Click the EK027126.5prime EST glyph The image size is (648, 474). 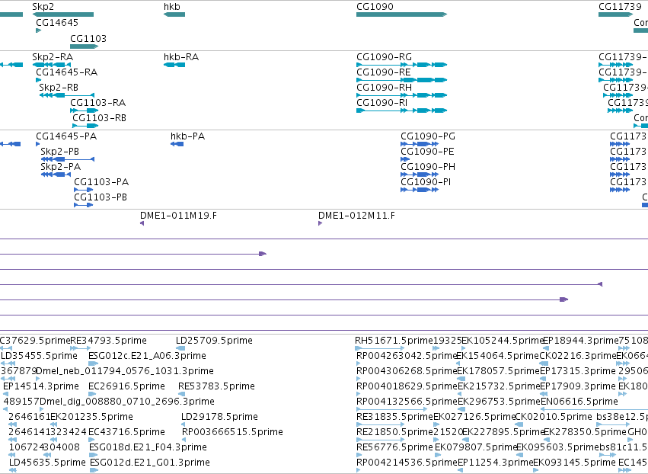pos(436,424)
